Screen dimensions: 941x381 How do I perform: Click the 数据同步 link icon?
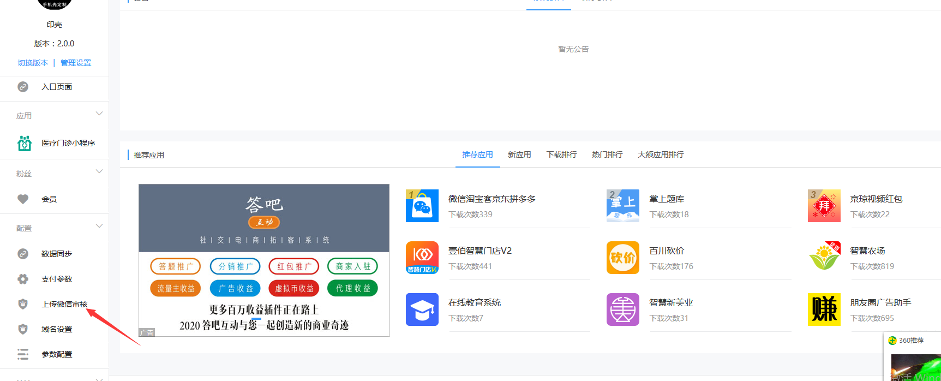23,254
